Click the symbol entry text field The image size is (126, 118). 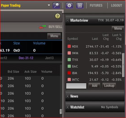[x=76, y=86]
